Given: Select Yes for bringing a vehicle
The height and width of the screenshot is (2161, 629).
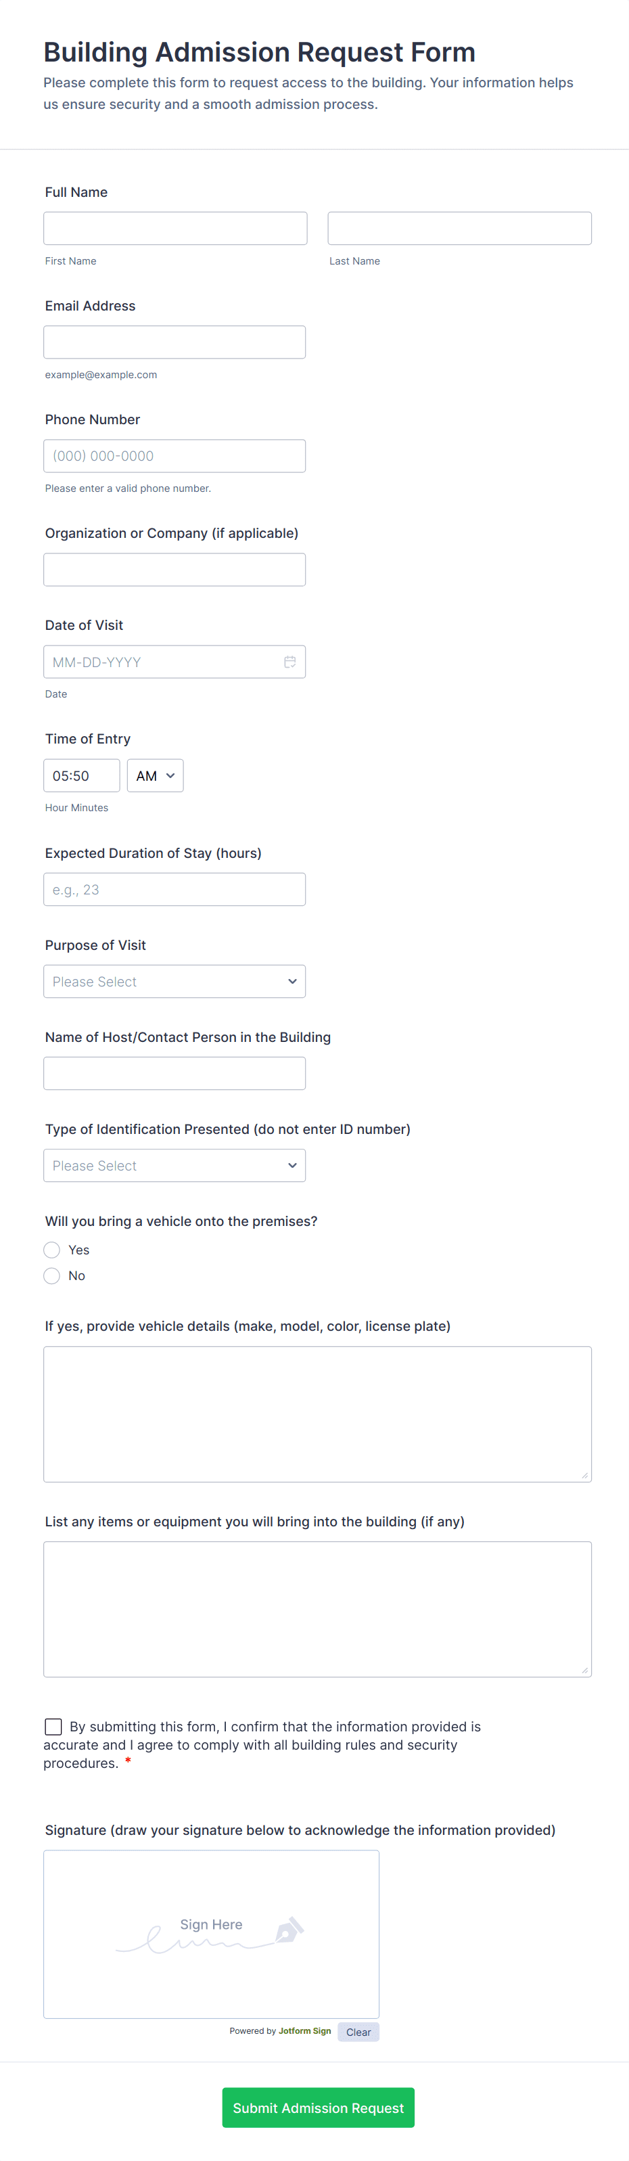Looking at the screenshot, I should (x=52, y=1250).
